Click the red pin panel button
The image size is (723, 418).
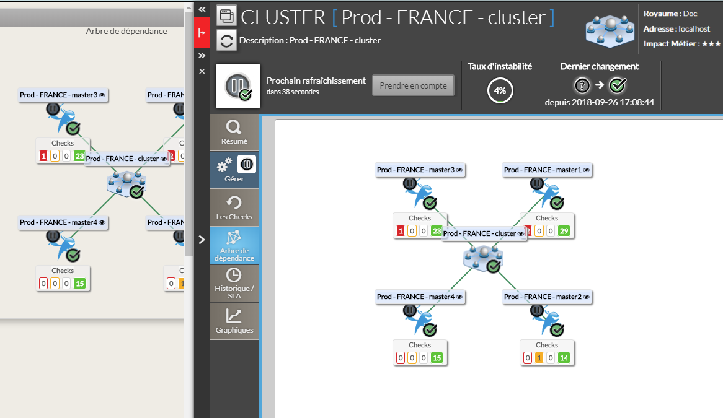(x=202, y=31)
